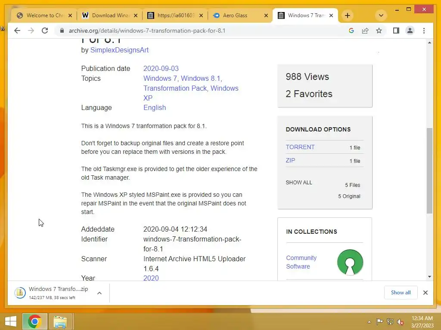Choose the TORRENT download option

(x=300, y=147)
